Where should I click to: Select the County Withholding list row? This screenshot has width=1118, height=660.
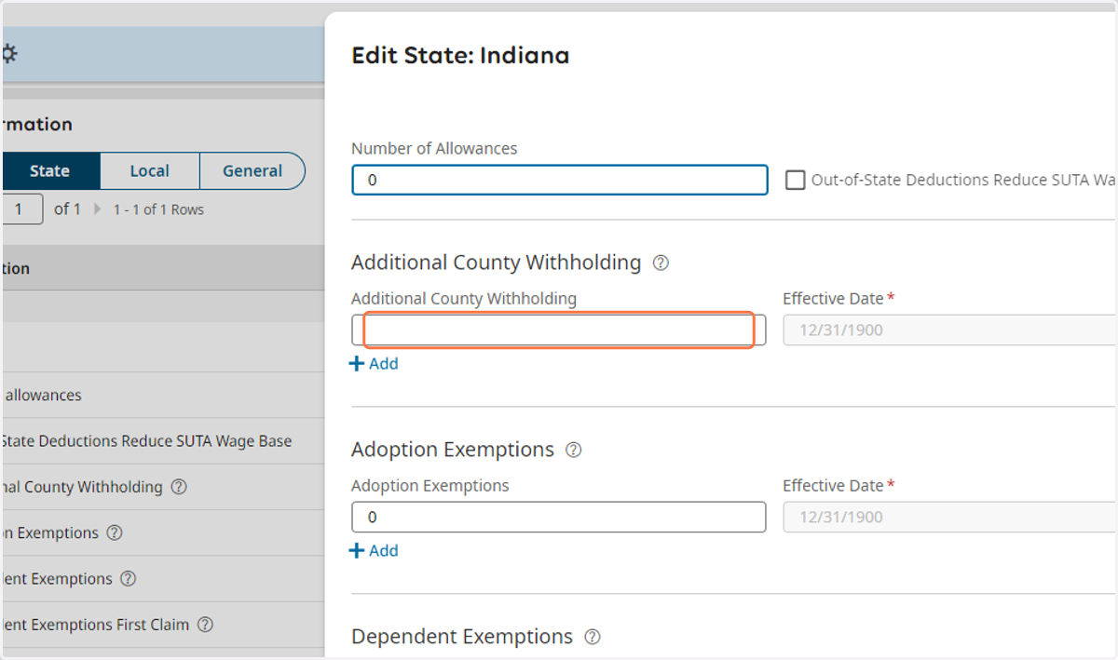[162, 487]
